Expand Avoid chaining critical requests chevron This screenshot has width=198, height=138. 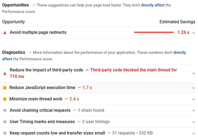pos(194,111)
